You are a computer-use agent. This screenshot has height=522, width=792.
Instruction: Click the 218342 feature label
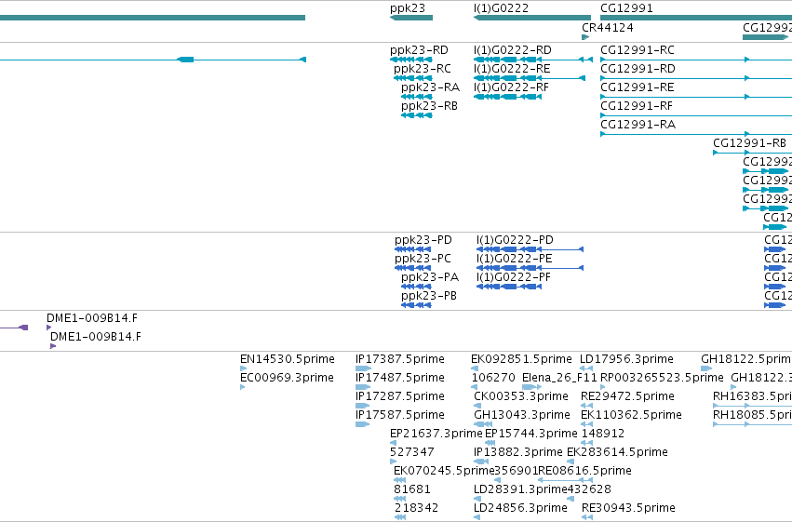tap(416, 508)
